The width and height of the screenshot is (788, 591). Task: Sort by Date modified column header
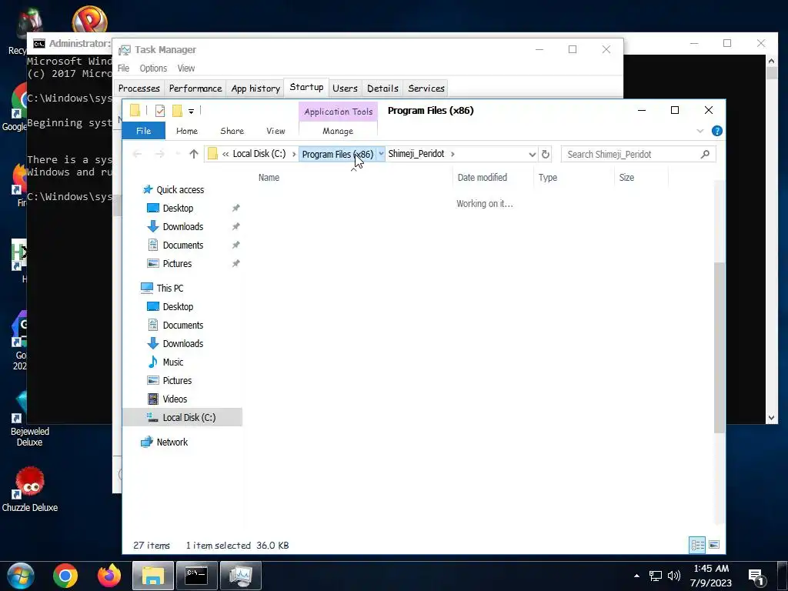pyautogui.click(x=482, y=178)
